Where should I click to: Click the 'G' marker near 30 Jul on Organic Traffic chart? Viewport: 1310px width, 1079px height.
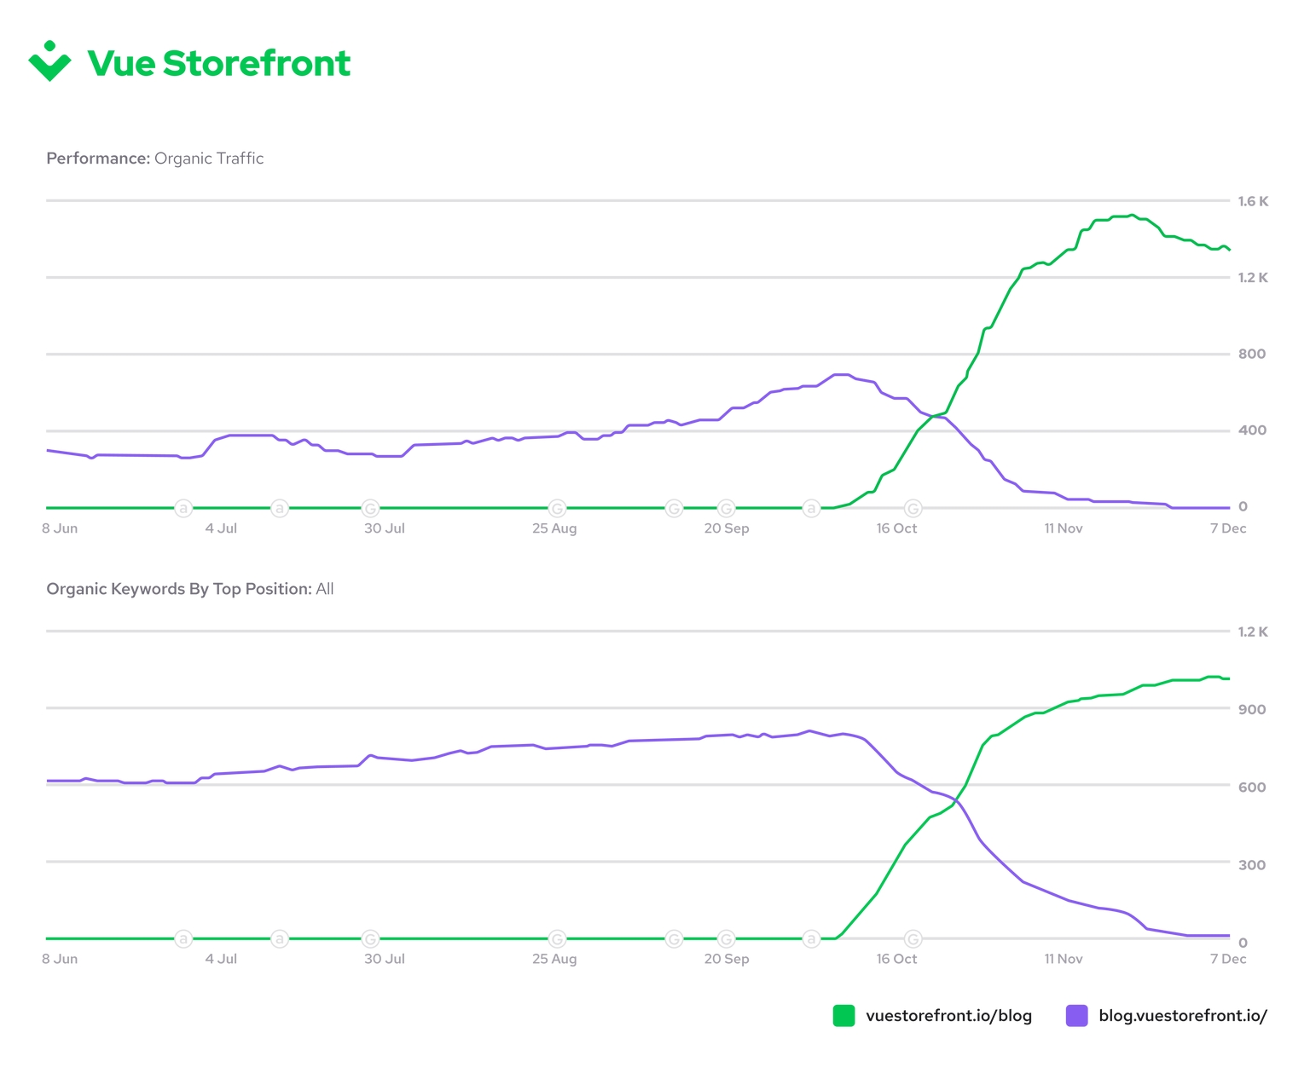pos(370,509)
